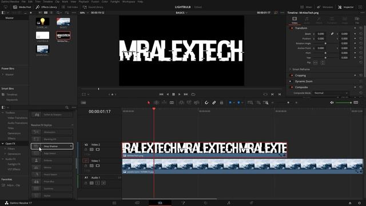
Task: Open the Sound Library panel
Action: coord(93,7)
